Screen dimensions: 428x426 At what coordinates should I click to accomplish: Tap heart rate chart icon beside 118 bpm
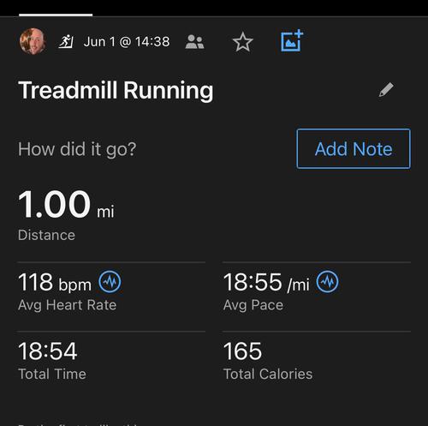(110, 282)
